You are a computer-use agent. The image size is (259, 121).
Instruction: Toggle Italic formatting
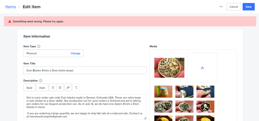(42, 87)
